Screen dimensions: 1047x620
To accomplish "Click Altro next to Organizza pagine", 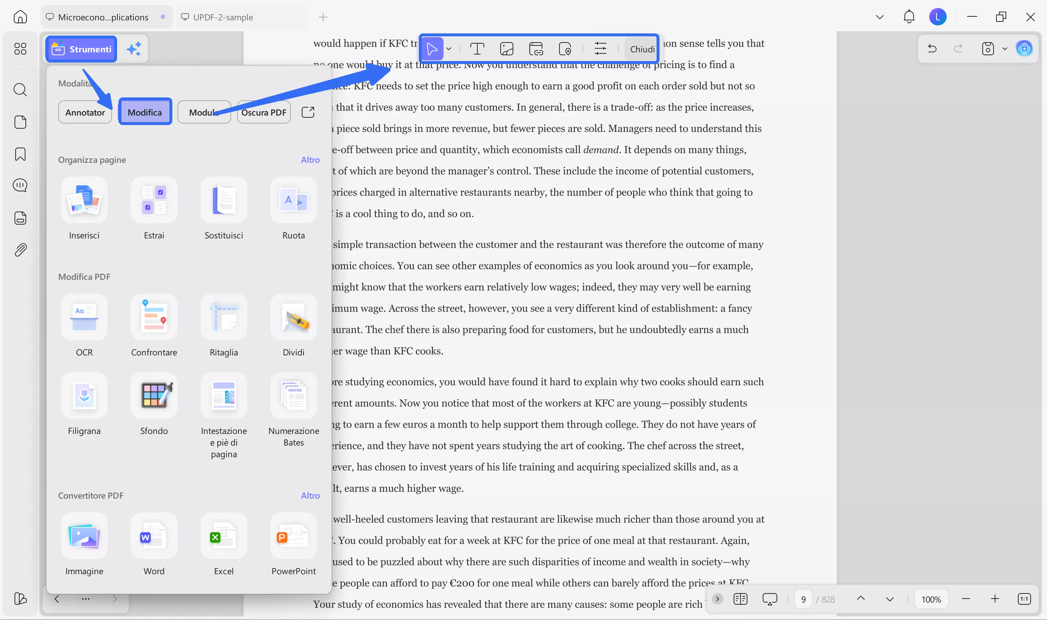I will pos(310,160).
